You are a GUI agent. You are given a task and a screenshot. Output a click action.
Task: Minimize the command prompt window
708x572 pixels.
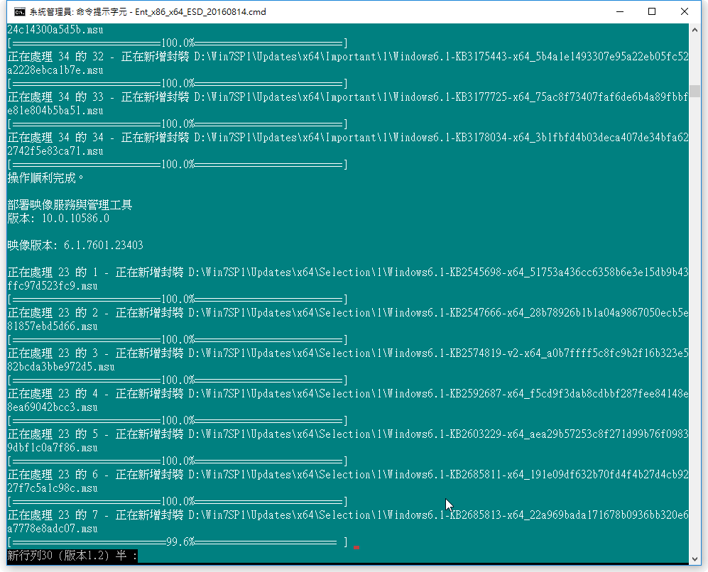click(x=620, y=12)
